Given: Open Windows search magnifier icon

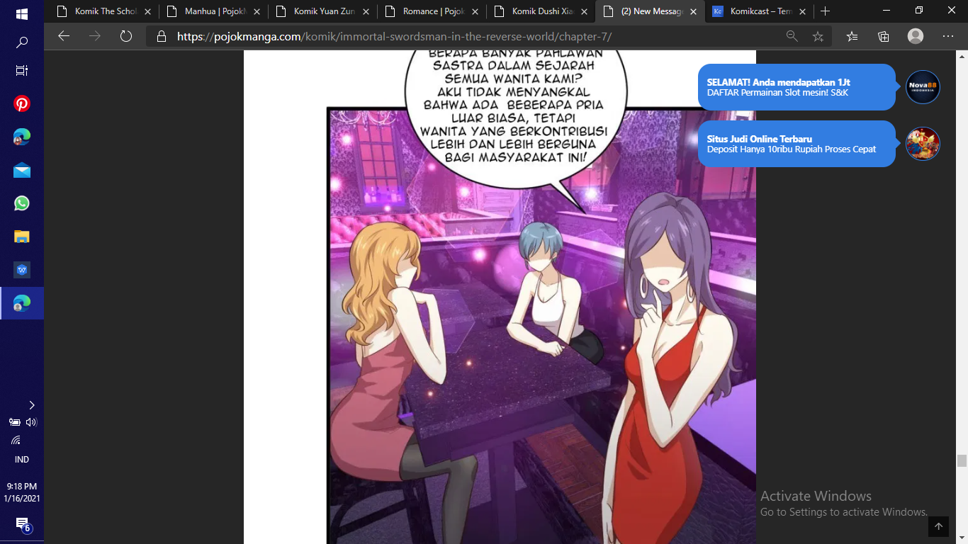Looking at the screenshot, I should [21, 42].
